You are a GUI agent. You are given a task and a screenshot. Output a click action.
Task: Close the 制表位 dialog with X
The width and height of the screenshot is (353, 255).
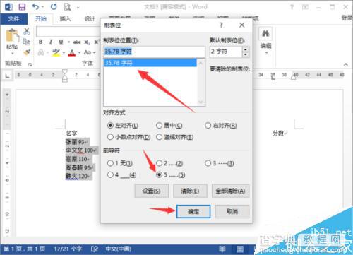pyautogui.click(x=241, y=25)
